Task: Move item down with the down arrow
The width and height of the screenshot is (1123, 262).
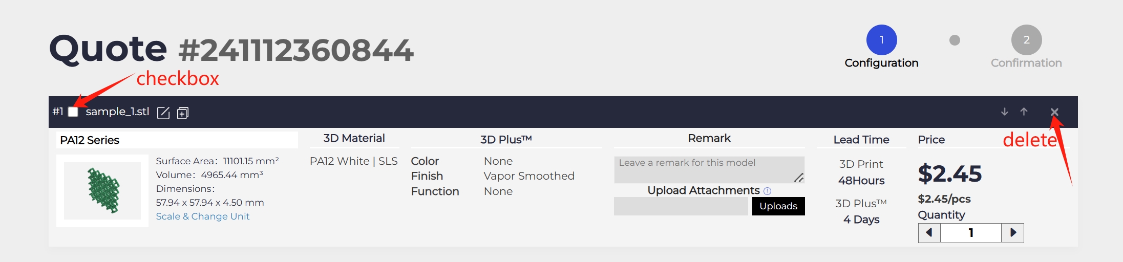Action: click(x=1005, y=112)
